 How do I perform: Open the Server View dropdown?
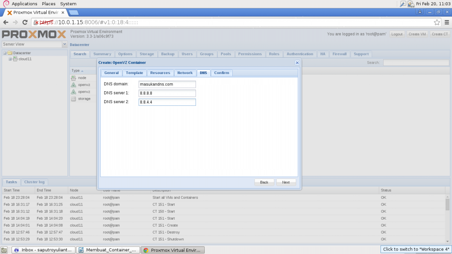point(64,44)
